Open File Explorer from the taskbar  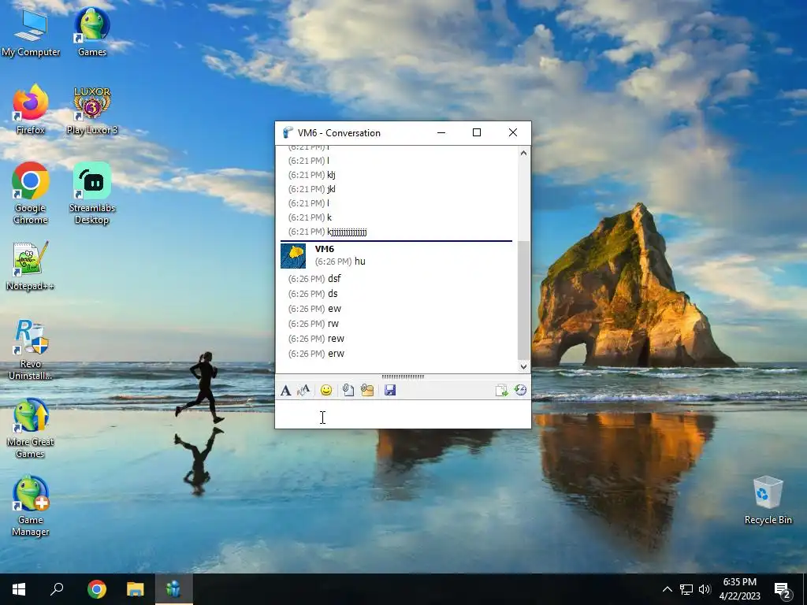(136, 589)
